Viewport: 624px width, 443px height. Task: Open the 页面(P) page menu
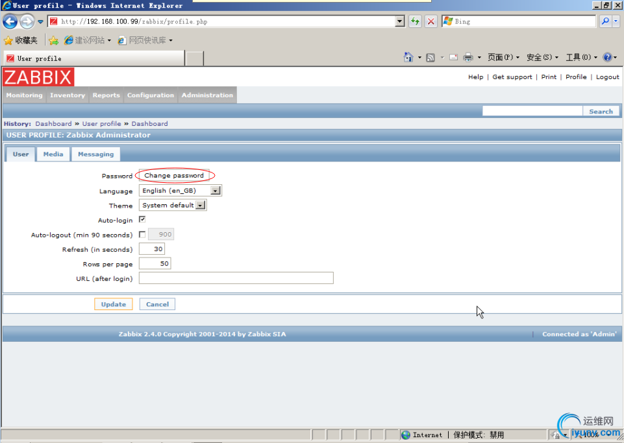pyautogui.click(x=503, y=57)
